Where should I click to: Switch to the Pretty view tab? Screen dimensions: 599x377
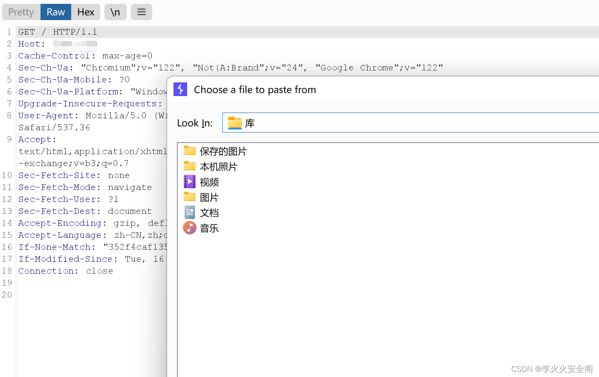tap(21, 12)
